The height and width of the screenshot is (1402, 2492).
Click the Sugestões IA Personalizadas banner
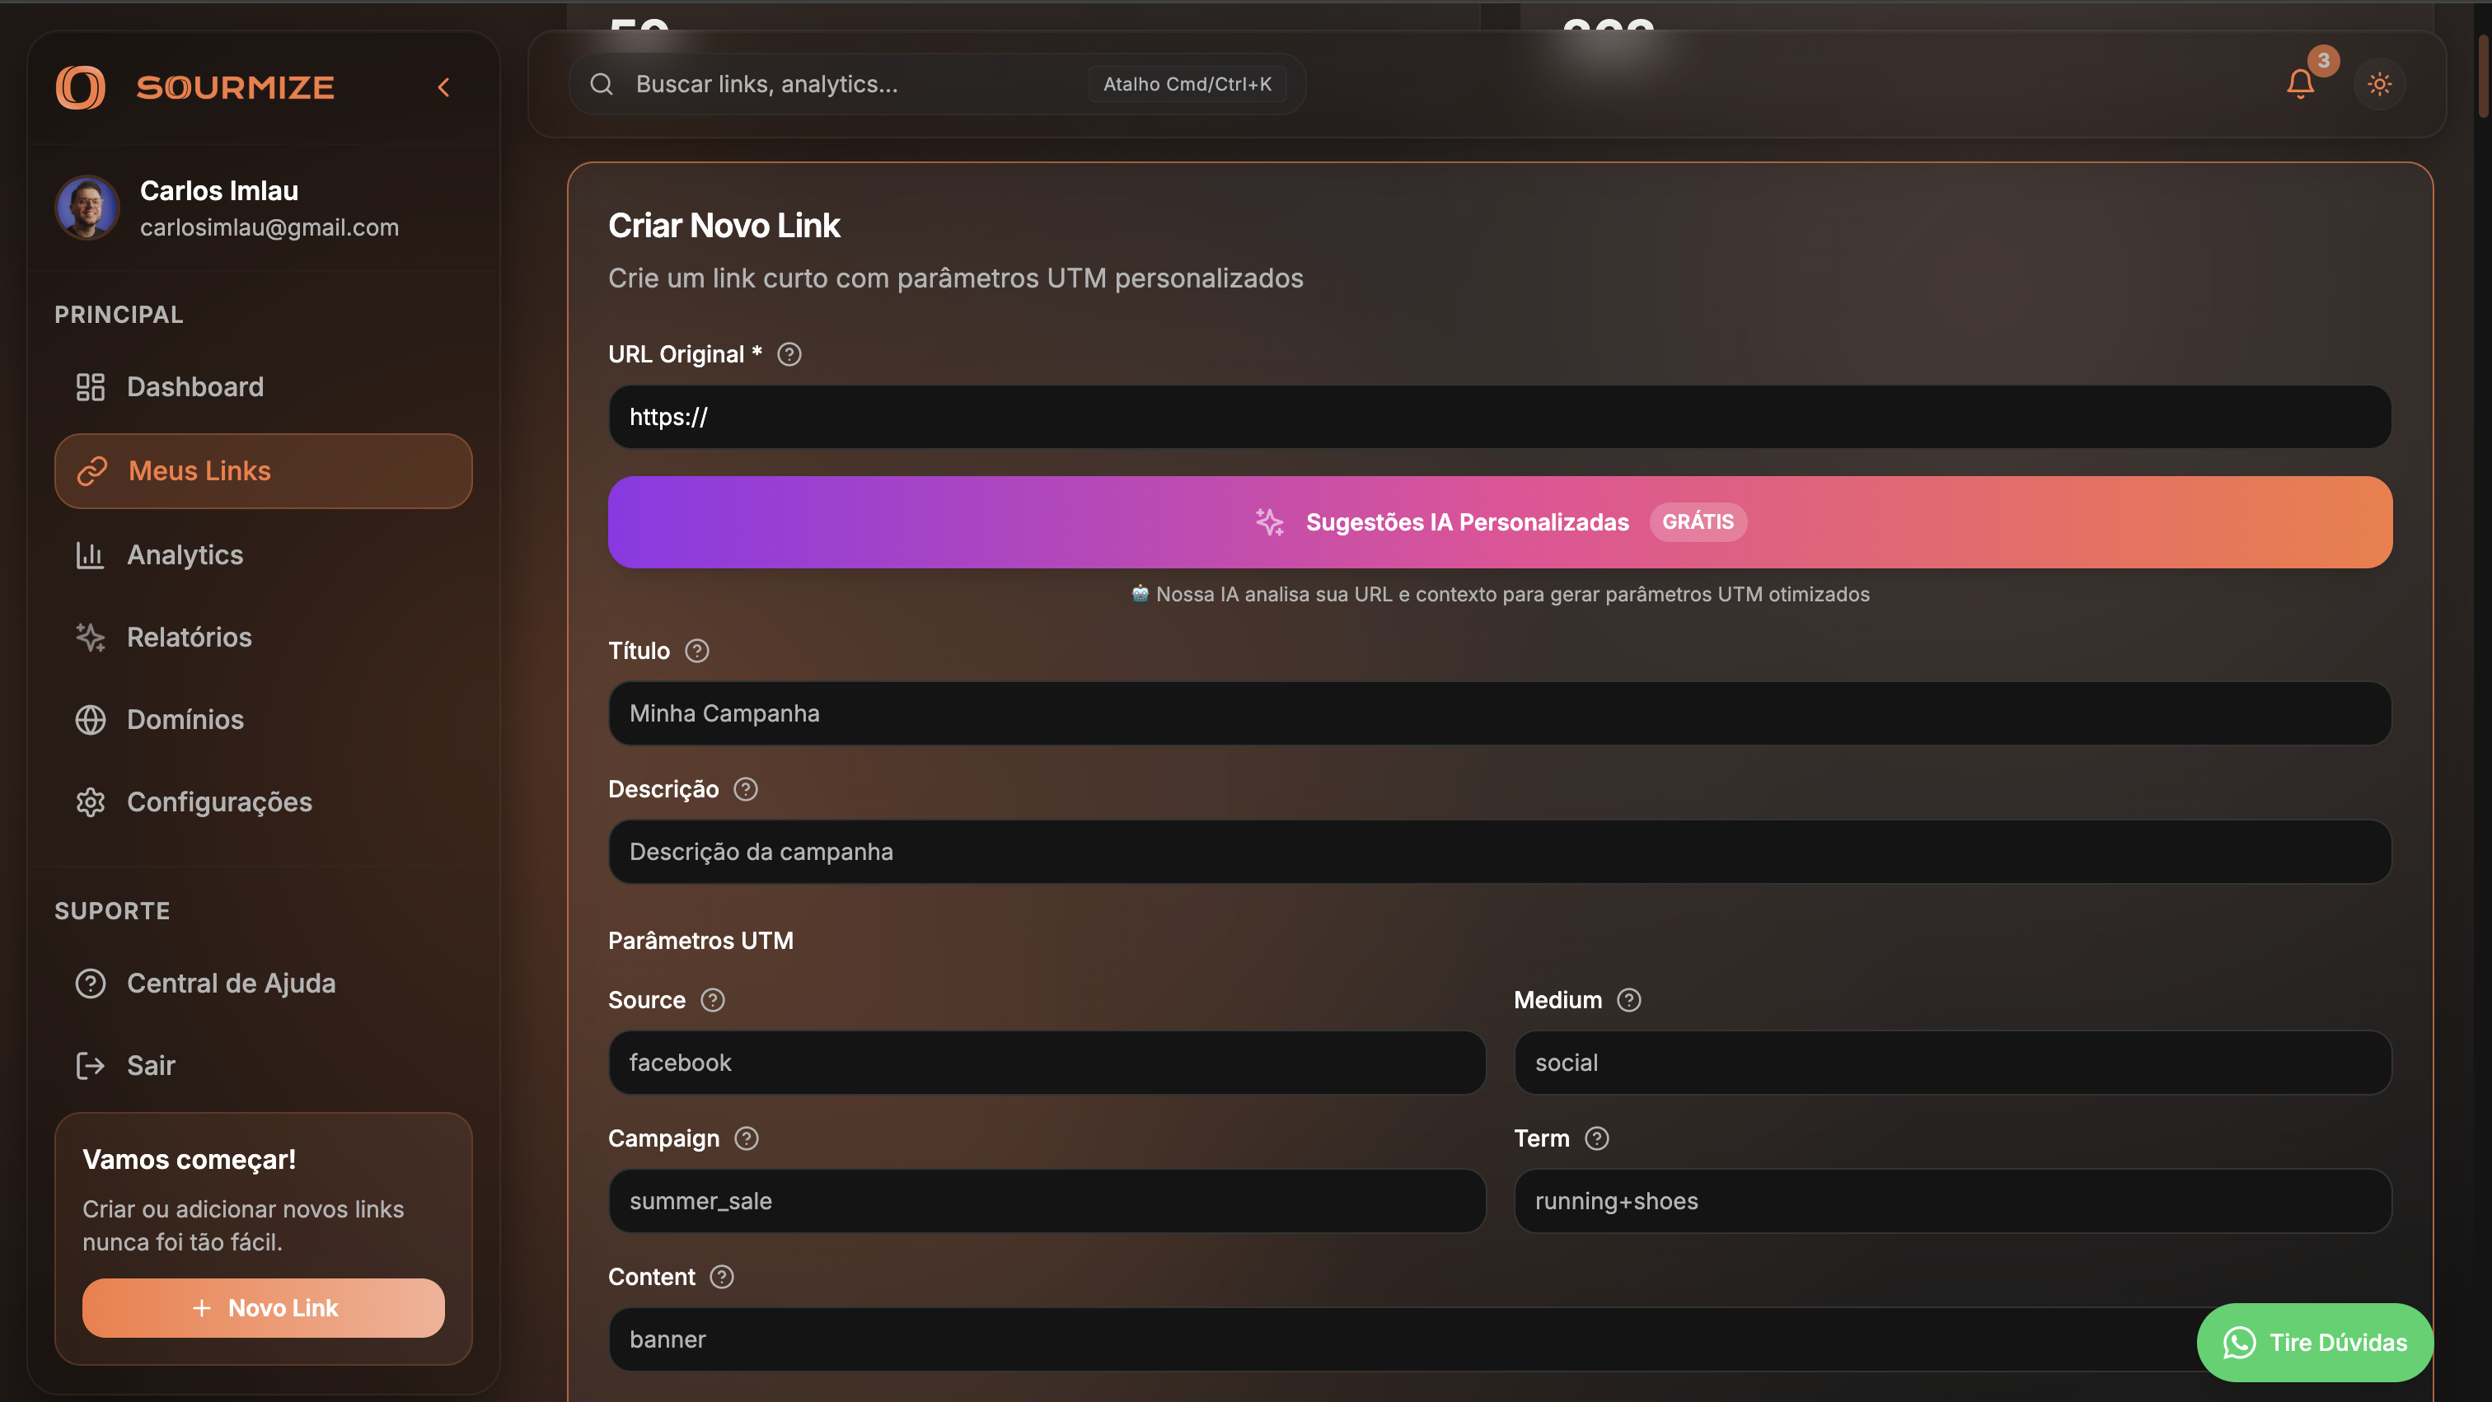click(x=1500, y=522)
